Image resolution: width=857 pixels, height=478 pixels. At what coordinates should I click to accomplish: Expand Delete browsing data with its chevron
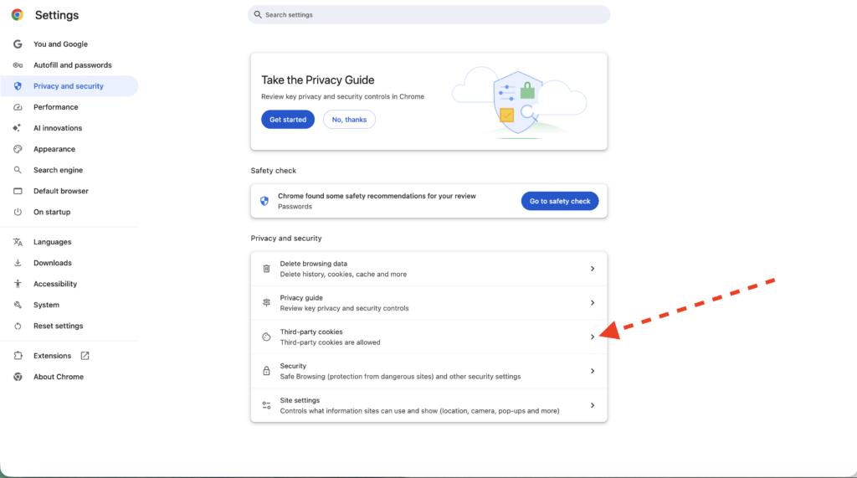click(593, 269)
